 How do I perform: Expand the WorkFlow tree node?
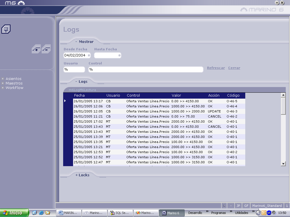tap(3, 88)
